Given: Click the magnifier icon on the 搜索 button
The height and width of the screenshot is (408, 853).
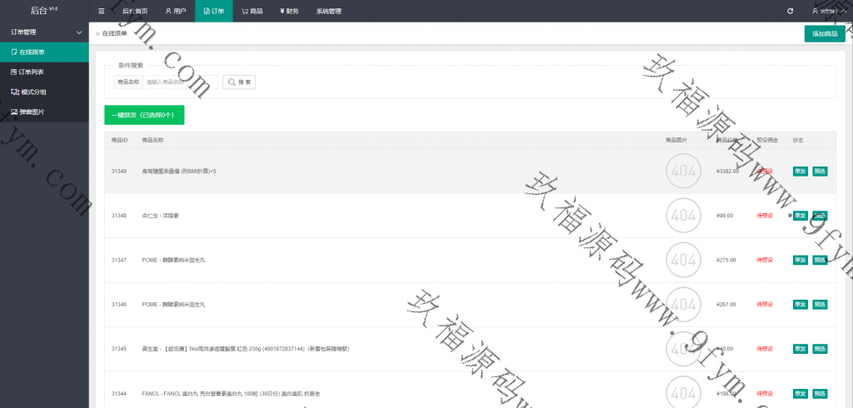Looking at the screenshot, I should click(x=231, y=82).
